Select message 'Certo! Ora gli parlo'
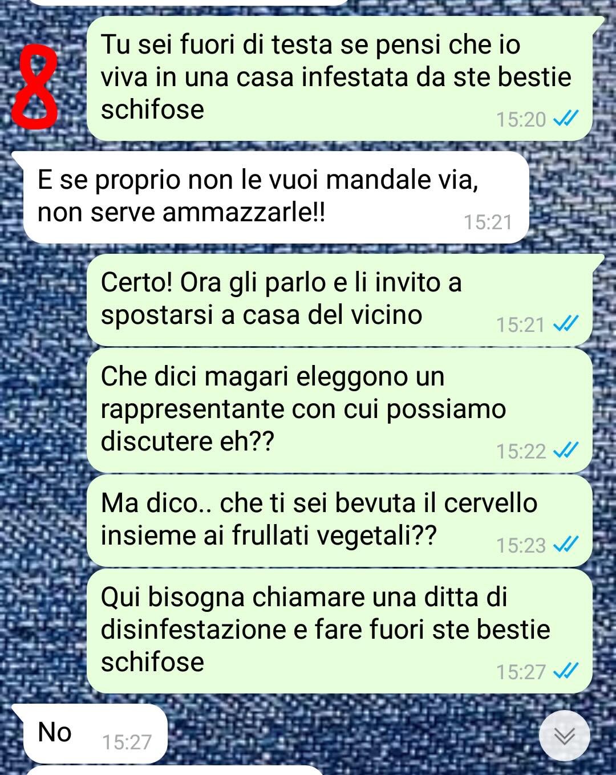 point(339,300)
